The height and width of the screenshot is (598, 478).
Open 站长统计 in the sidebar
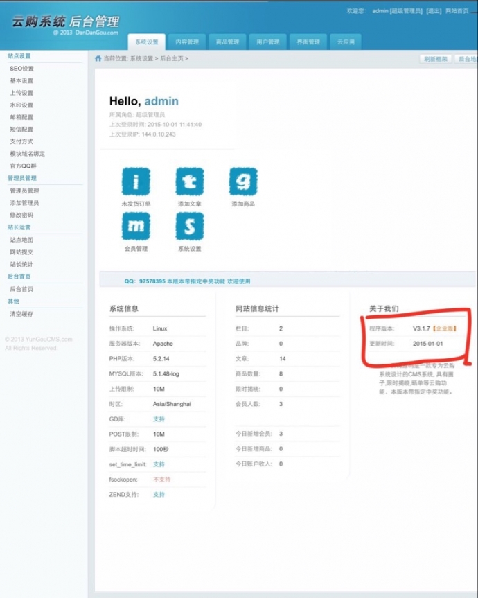tap(21, 264)
